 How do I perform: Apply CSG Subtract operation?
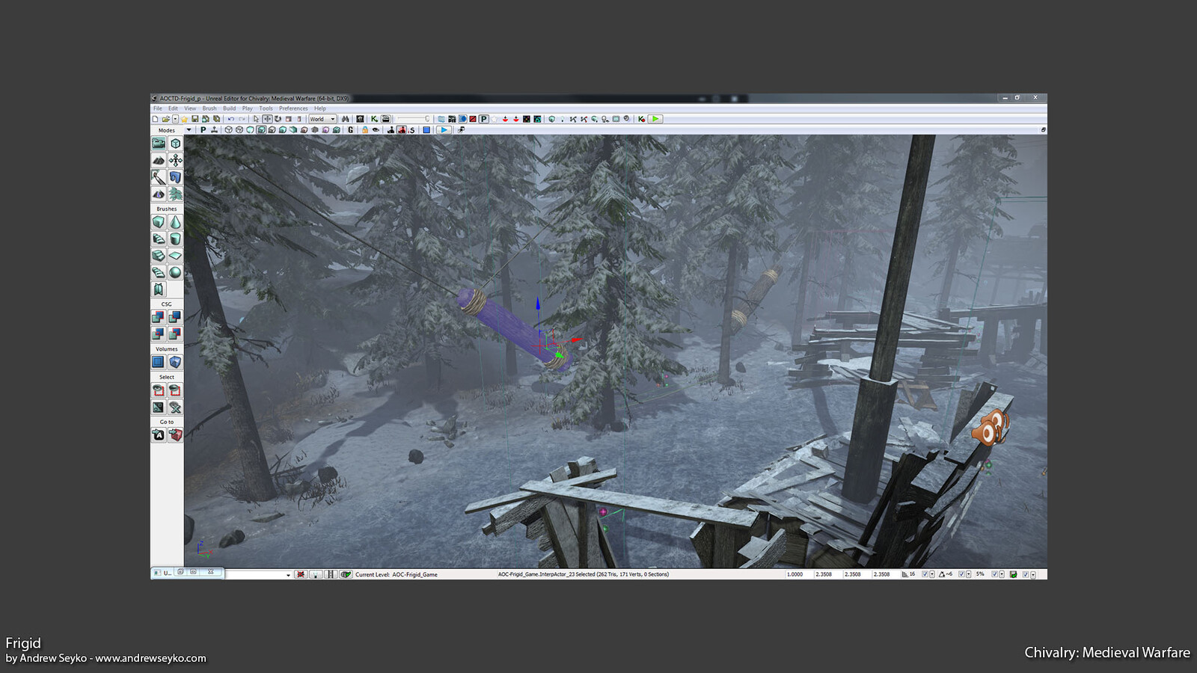(175, 317)
